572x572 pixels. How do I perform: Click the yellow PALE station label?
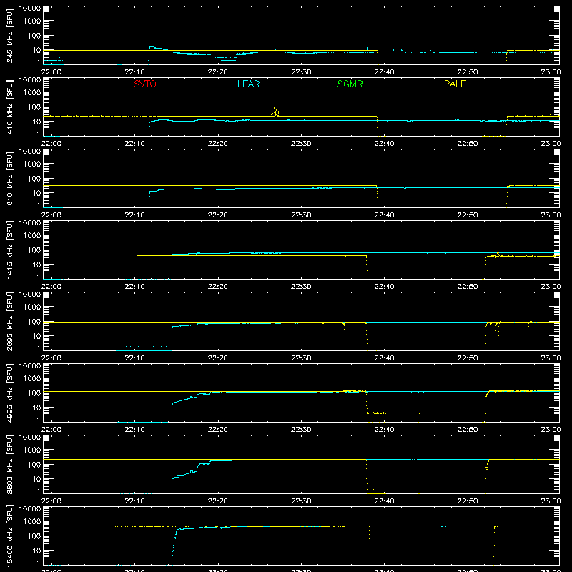pyautogui.click(x=455, y=84)
